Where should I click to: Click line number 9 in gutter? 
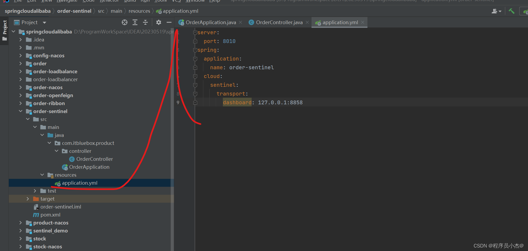(x=178, y=102)
